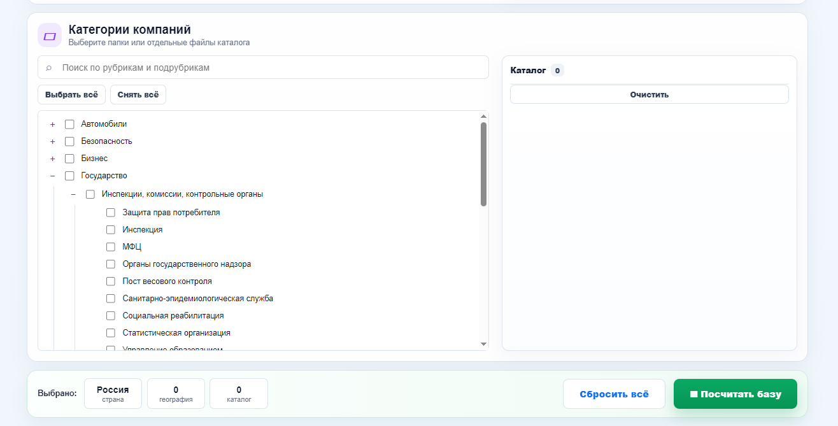This screenshot has width=838, height=426.
Task: Click the каталог count chip at the bottom
Action: [239, 394]
